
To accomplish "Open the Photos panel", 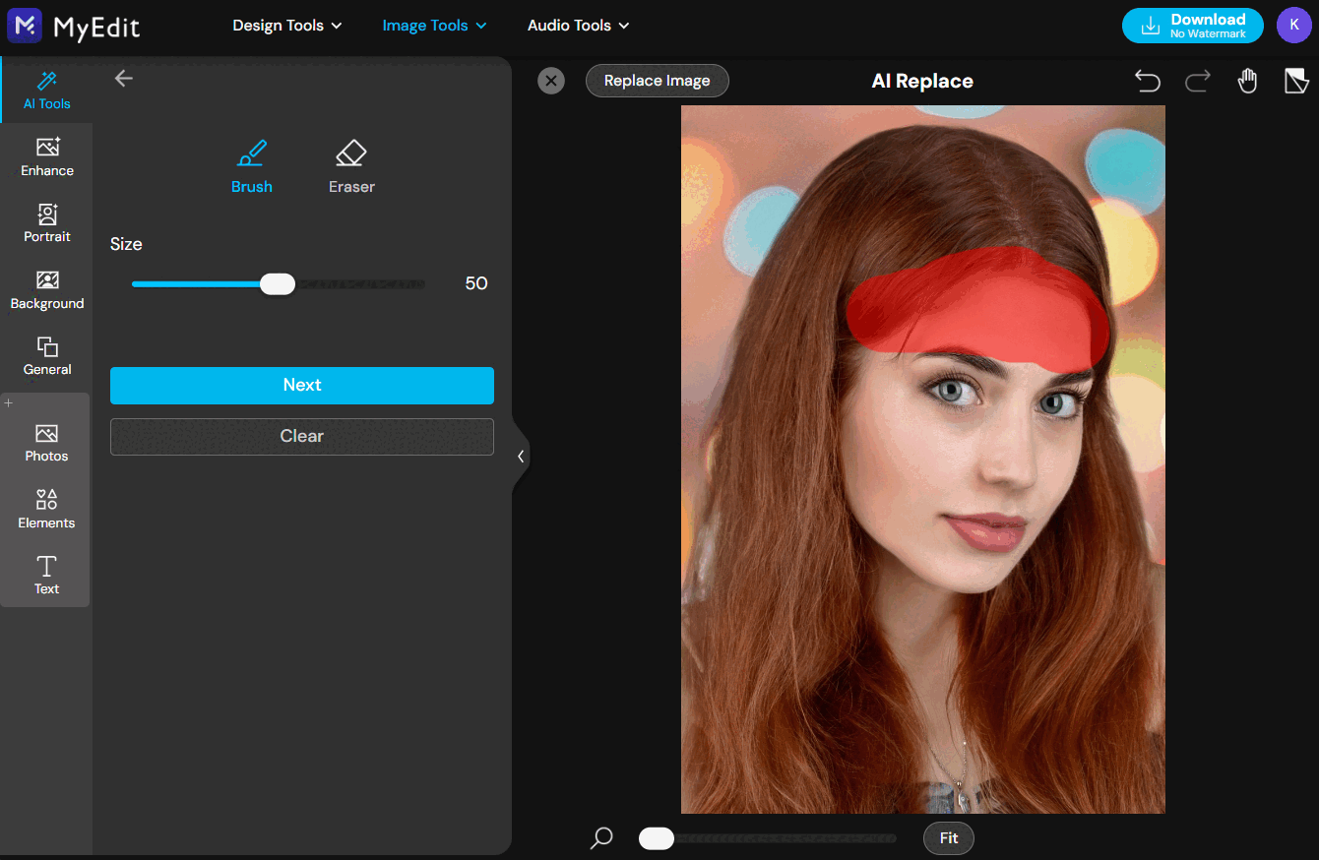I will click(x=46, y=443).
